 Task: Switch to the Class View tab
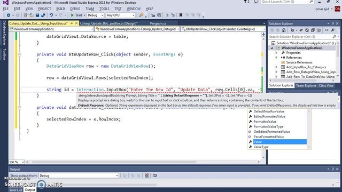pos(326,85)
